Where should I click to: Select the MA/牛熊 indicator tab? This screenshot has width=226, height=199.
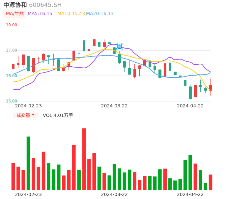click(x=15, y=14)
